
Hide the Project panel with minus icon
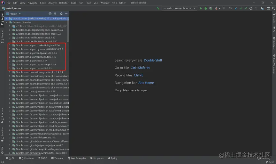pyautogui.click(x=66, y=13)
